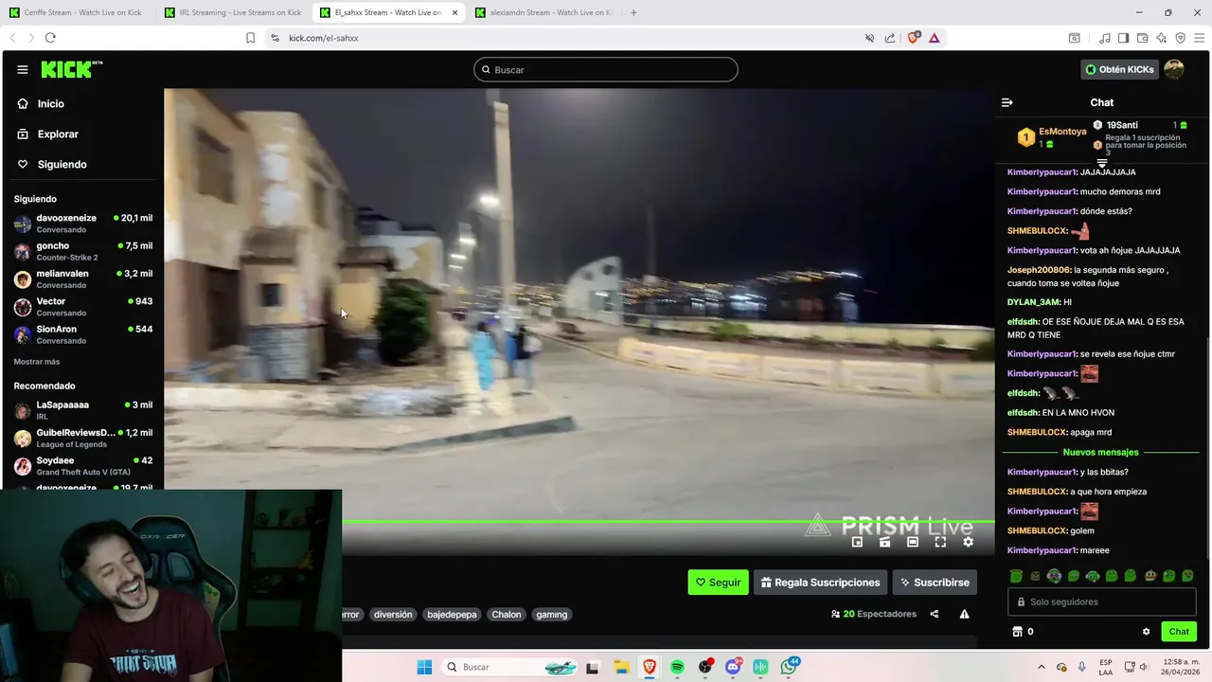Open Discord from the taskbar
The height and width of the screenshot is (682, 1212).
pyautogui.click(x=733, y=667)
